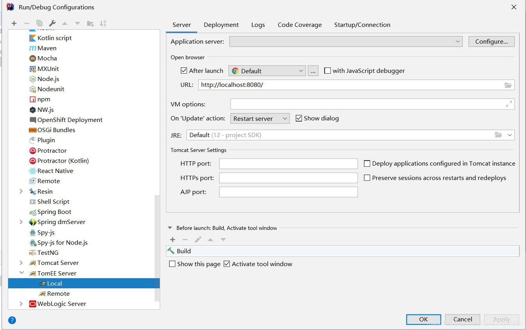Open the Default browser dropdown
This screenshot has height=330, width=526.
(x=267, y=71)
